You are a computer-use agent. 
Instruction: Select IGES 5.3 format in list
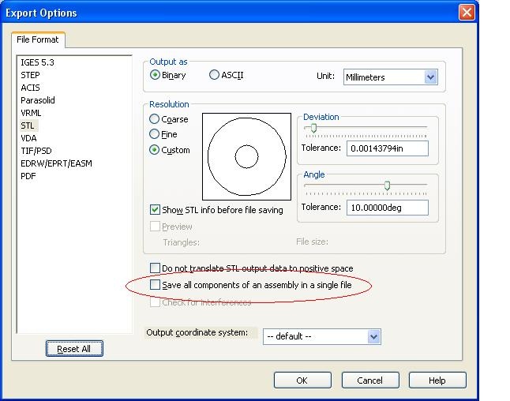(x=37, y=62)
